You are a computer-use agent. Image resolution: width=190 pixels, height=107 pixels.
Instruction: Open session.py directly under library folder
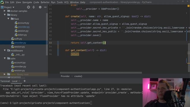pyautogui.click(x=20, y=47)
